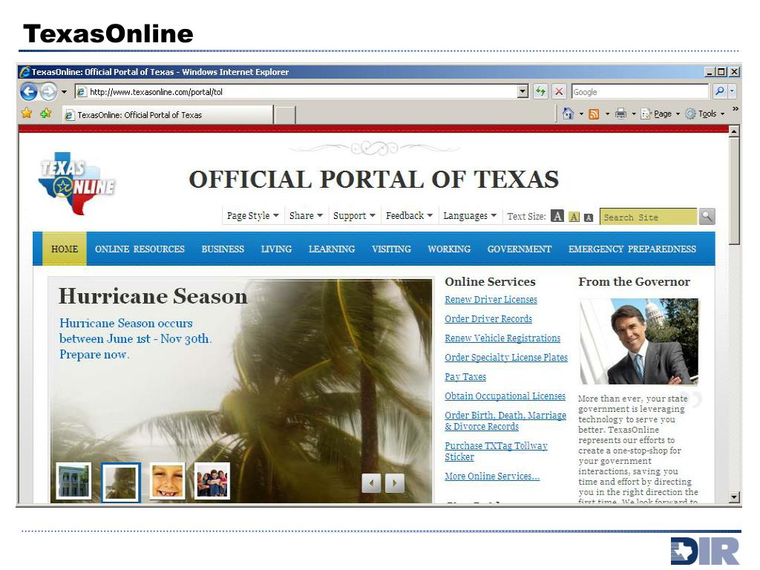Click the Stop loading X icon
Screen dimensions: 760x570
pos(559,91)
